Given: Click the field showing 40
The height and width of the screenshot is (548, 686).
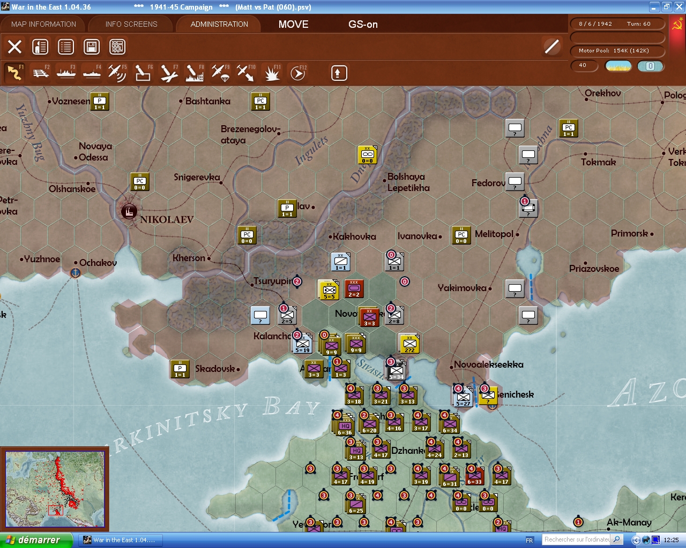Looking at the screenshot, I should point(584,65).
